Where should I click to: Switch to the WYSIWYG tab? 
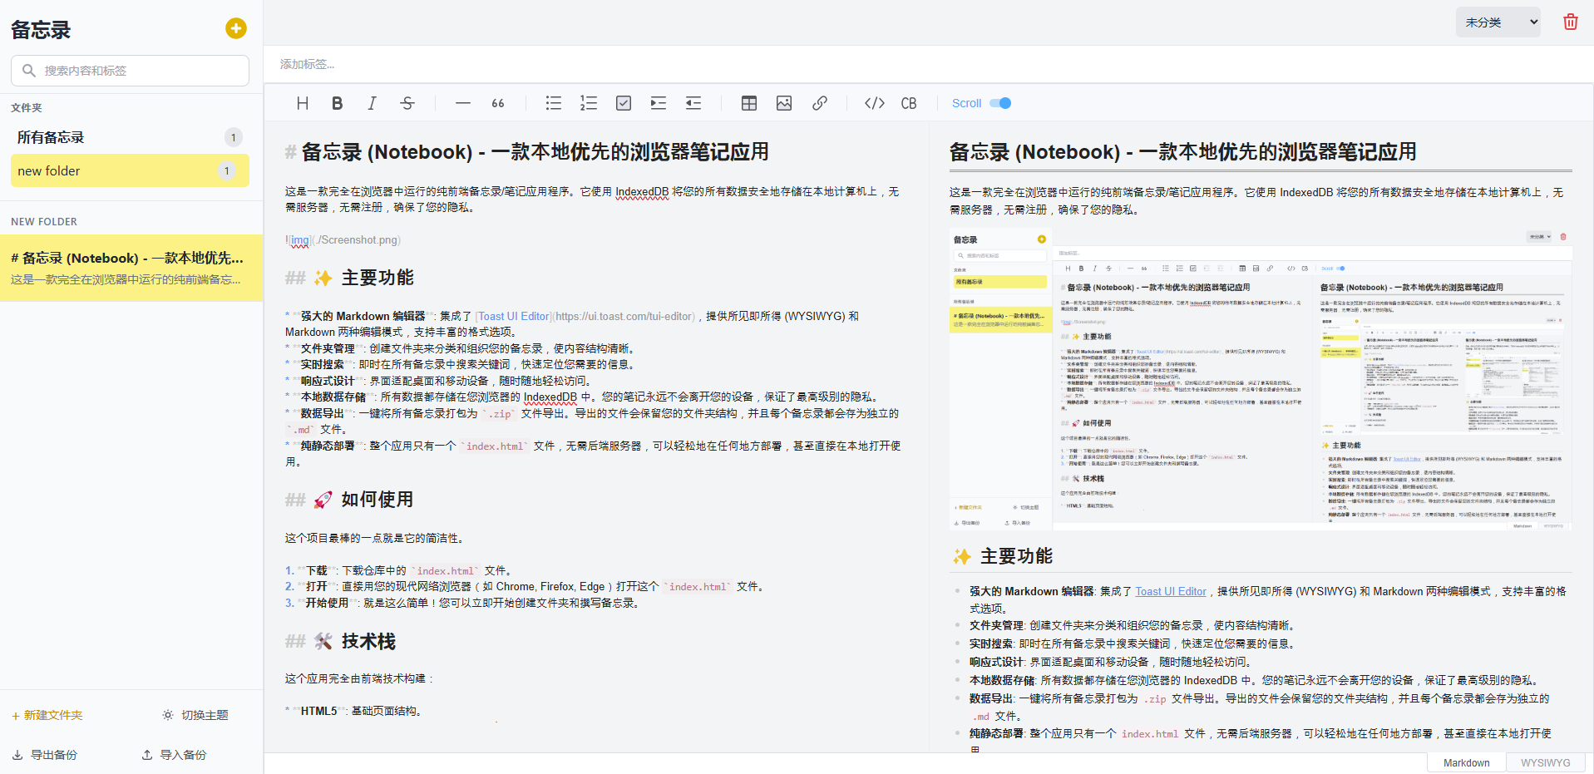(x=1545, y=762)
